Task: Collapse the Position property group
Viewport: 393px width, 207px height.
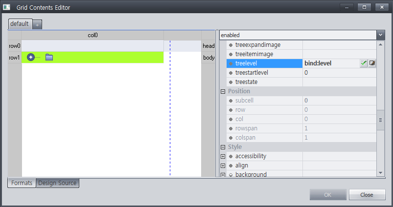Action: click(x=223, y=91)
